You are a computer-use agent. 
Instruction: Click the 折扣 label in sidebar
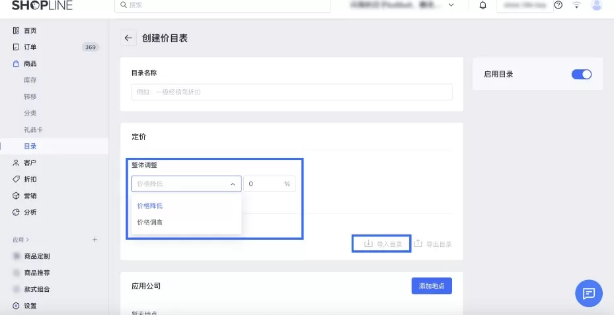30,179
